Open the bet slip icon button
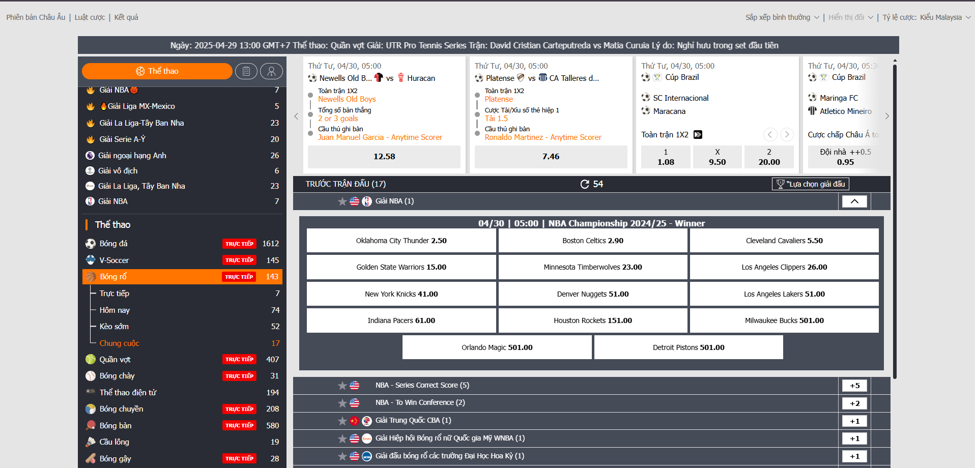Screen dimensions: 975x468 246,71
